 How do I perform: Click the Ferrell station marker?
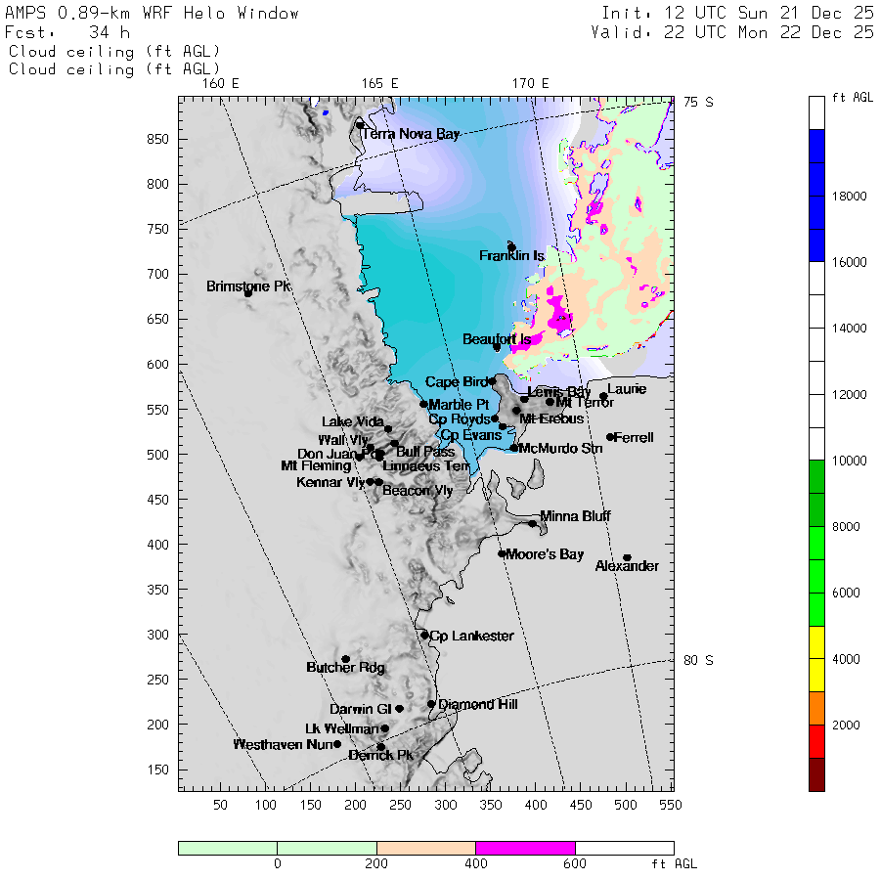pyautogui.click(x=610, y=437)
